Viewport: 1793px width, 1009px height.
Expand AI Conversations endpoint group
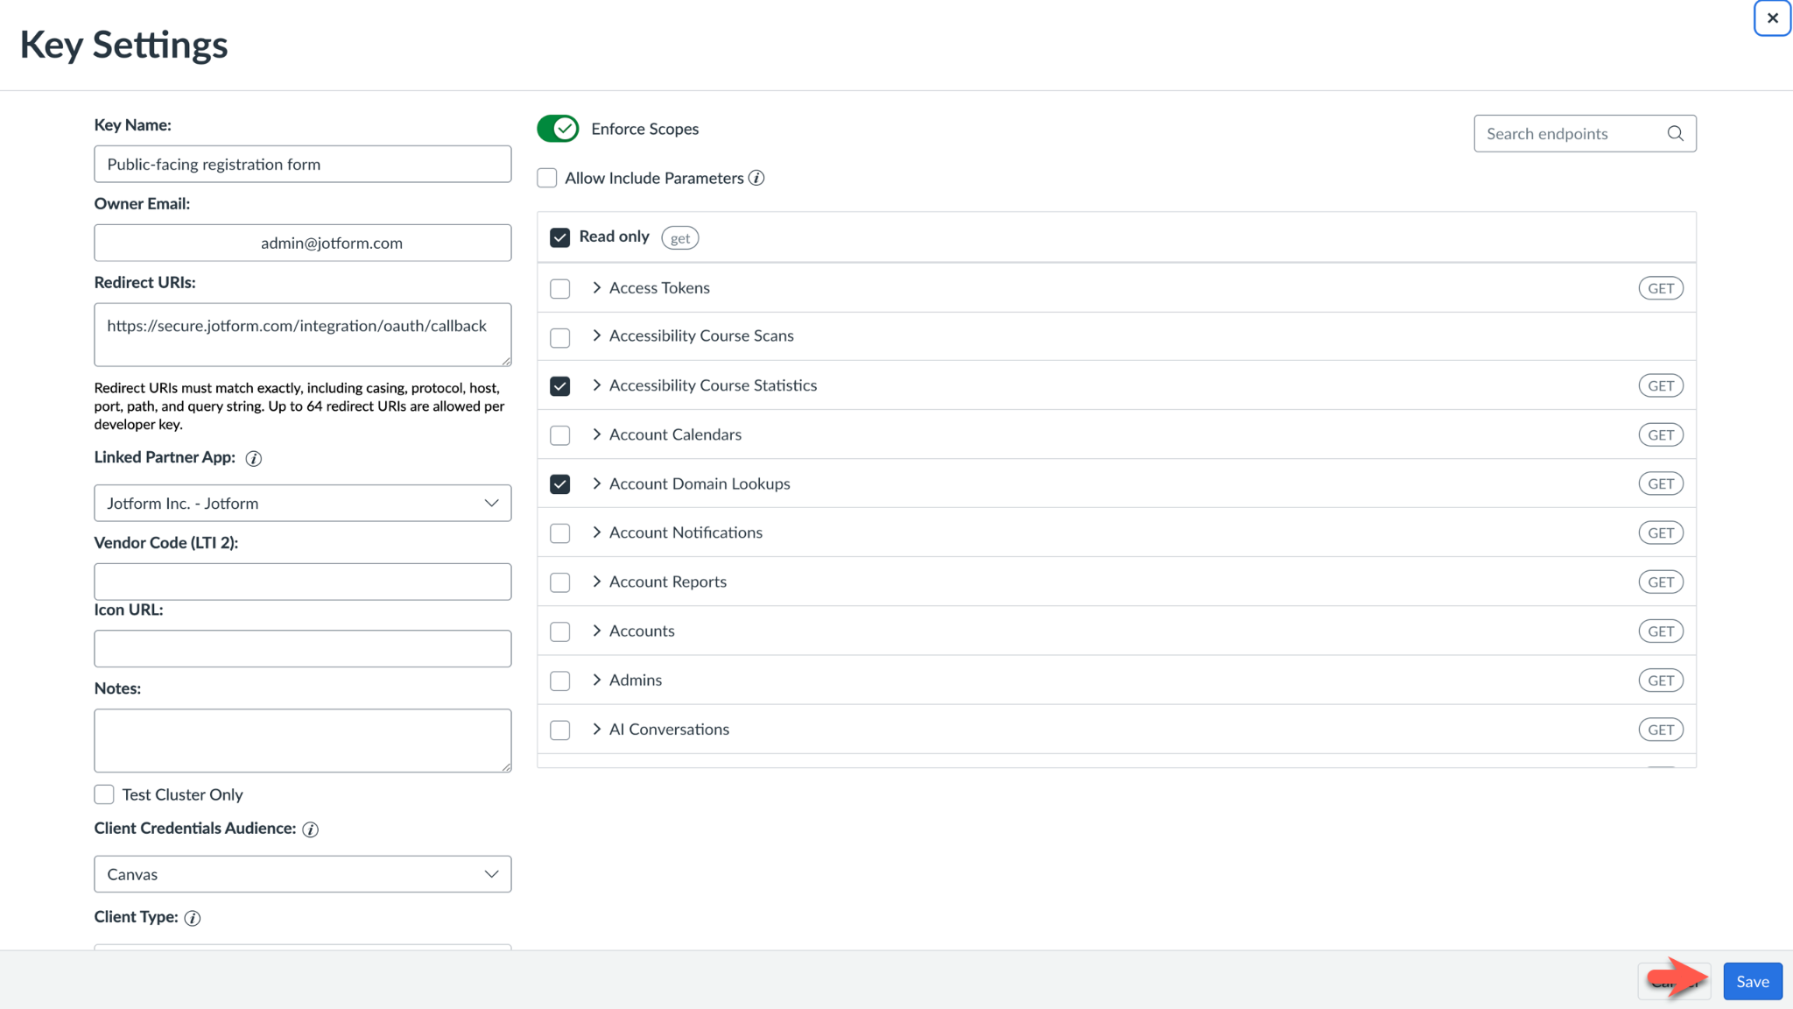pyautogui.click(x=597, y=729)
